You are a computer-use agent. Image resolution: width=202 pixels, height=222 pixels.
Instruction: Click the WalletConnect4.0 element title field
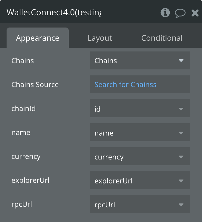[x=54, y=13]
